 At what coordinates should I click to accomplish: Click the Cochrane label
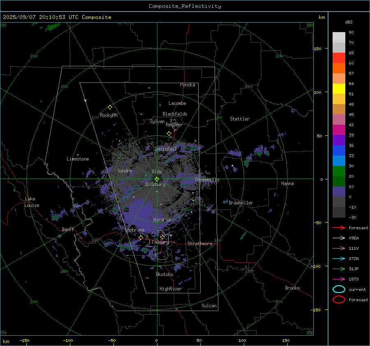point(134,230)
